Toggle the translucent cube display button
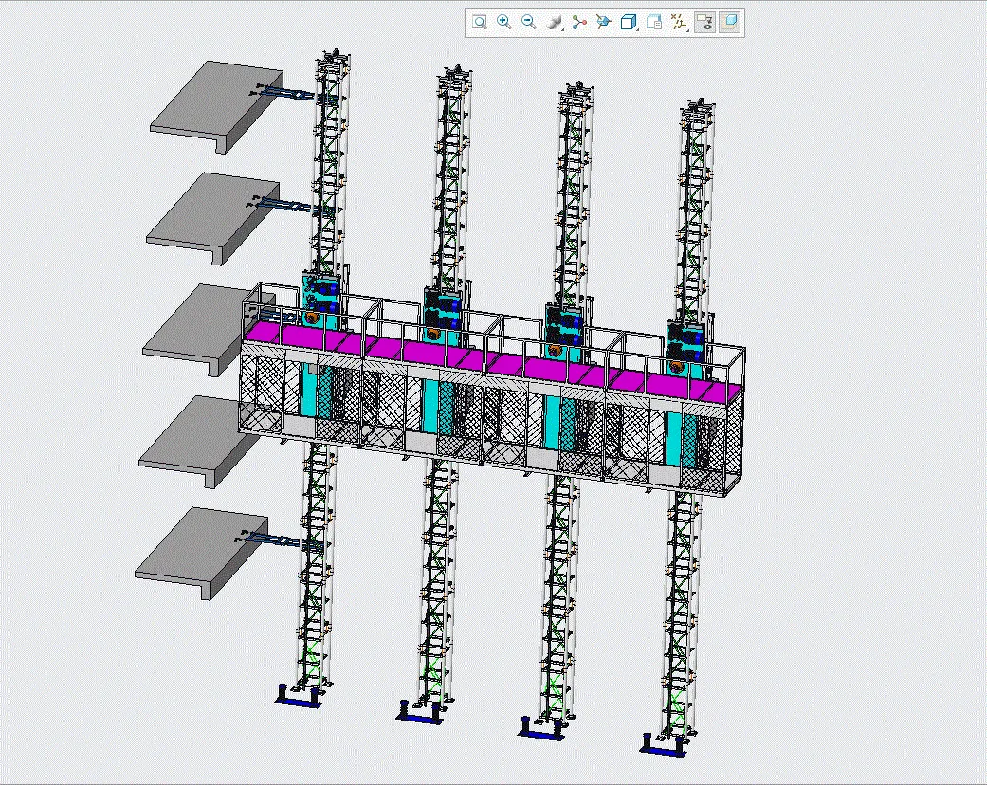 click(729, 23)
